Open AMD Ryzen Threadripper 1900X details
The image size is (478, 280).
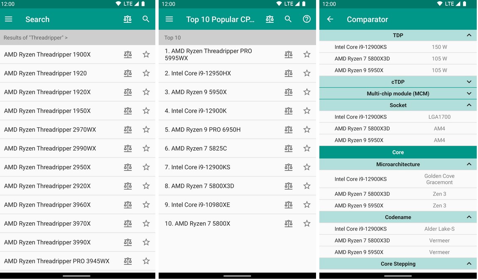[x=47, y=54]
